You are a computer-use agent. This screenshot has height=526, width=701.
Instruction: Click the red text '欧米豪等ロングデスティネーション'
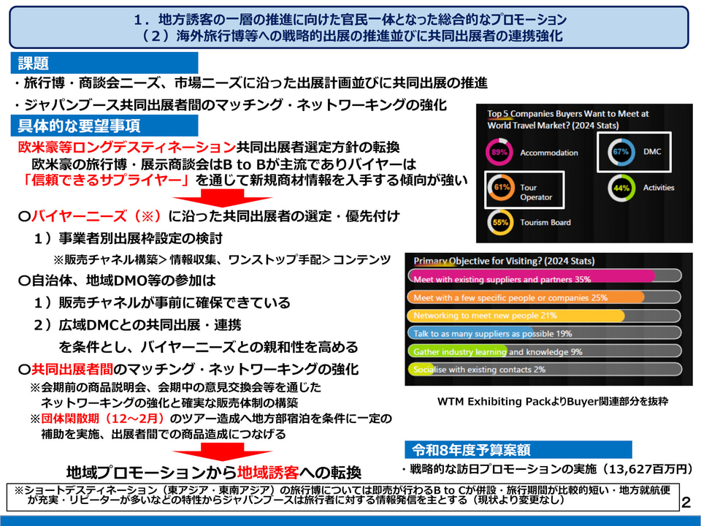point(127,147)
